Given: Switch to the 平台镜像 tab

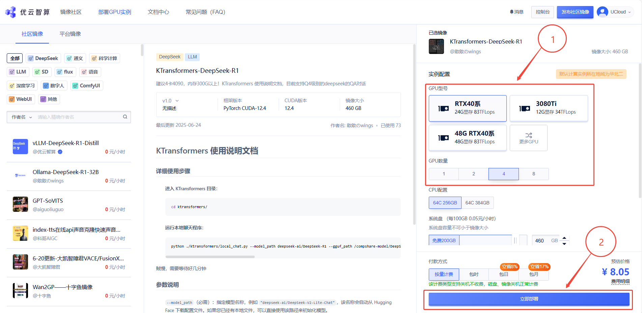Looking at the screenshot, I should (70, 34).
